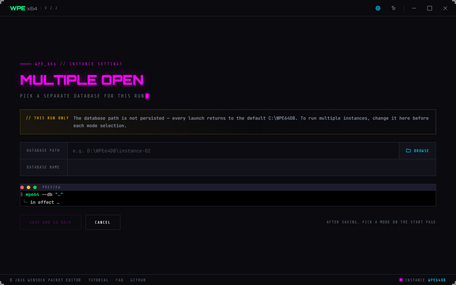
Task: Click the magenta instance indicator square
Action: [401, 280]
